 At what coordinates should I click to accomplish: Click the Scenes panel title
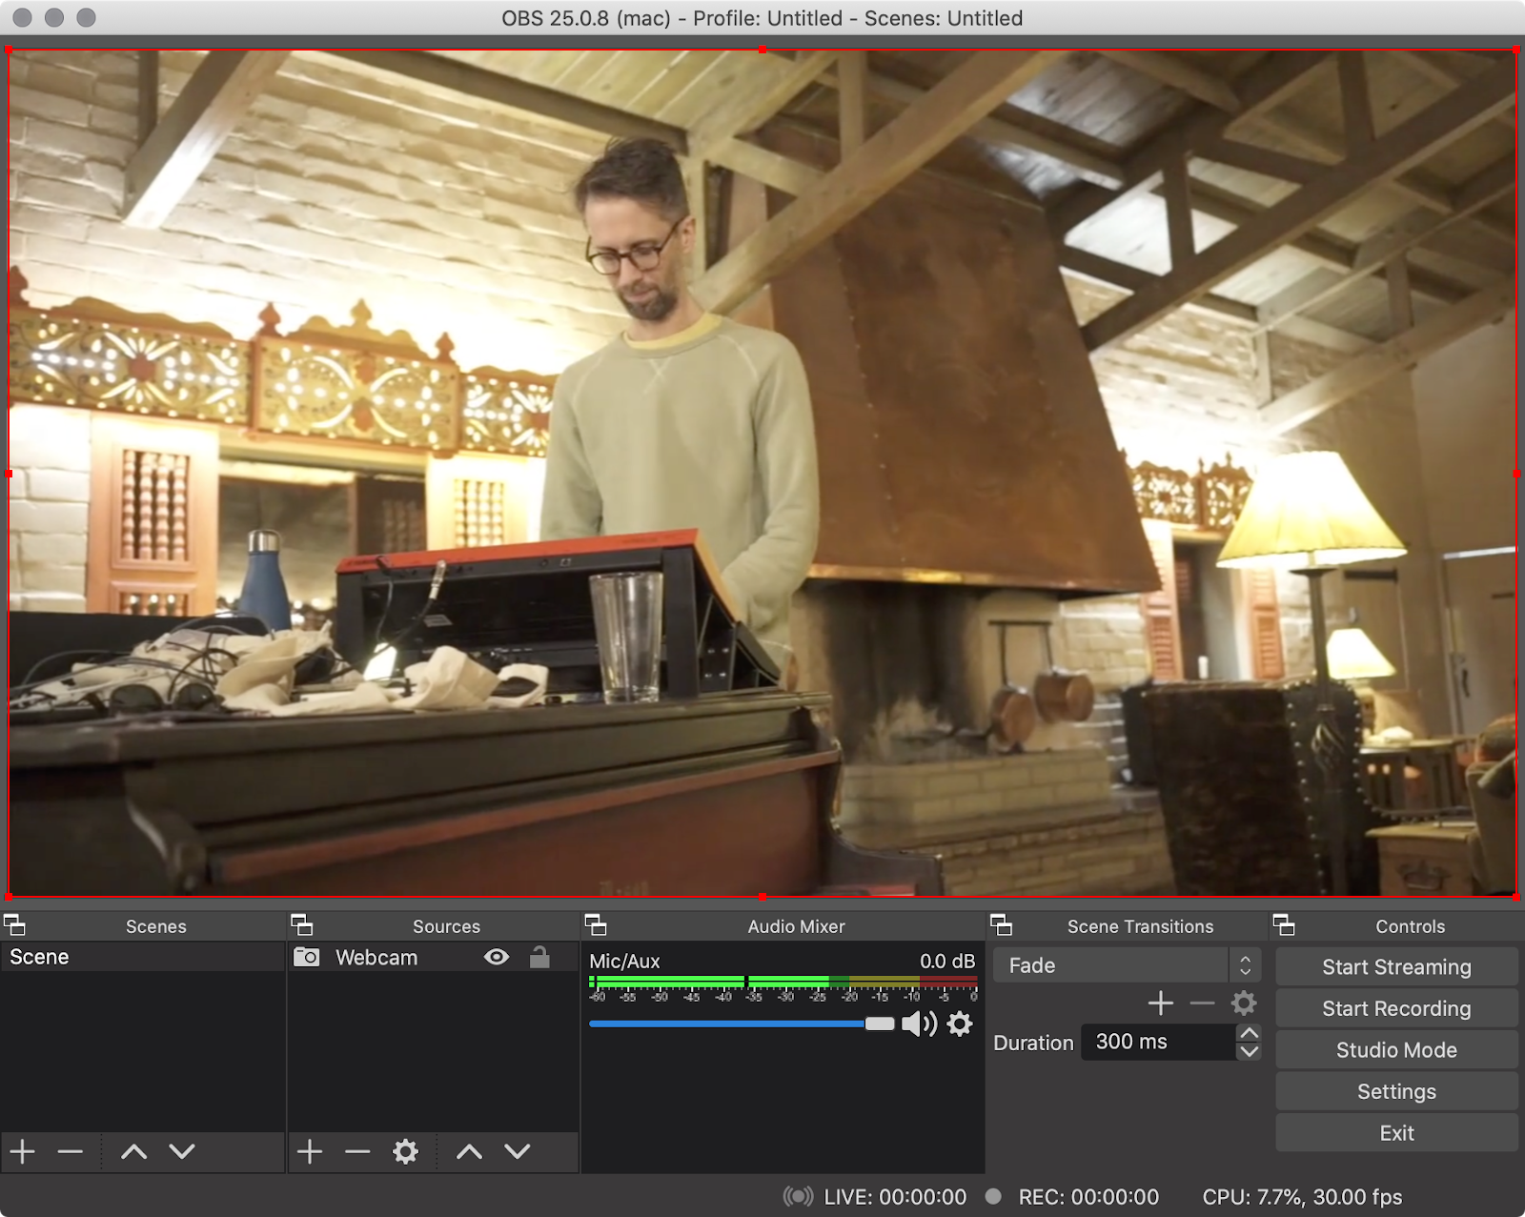(156, 926)
